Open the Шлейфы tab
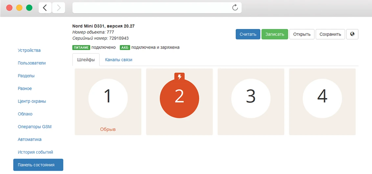The width and height of the screenshot is (372, 174). [x=86, y=60]
